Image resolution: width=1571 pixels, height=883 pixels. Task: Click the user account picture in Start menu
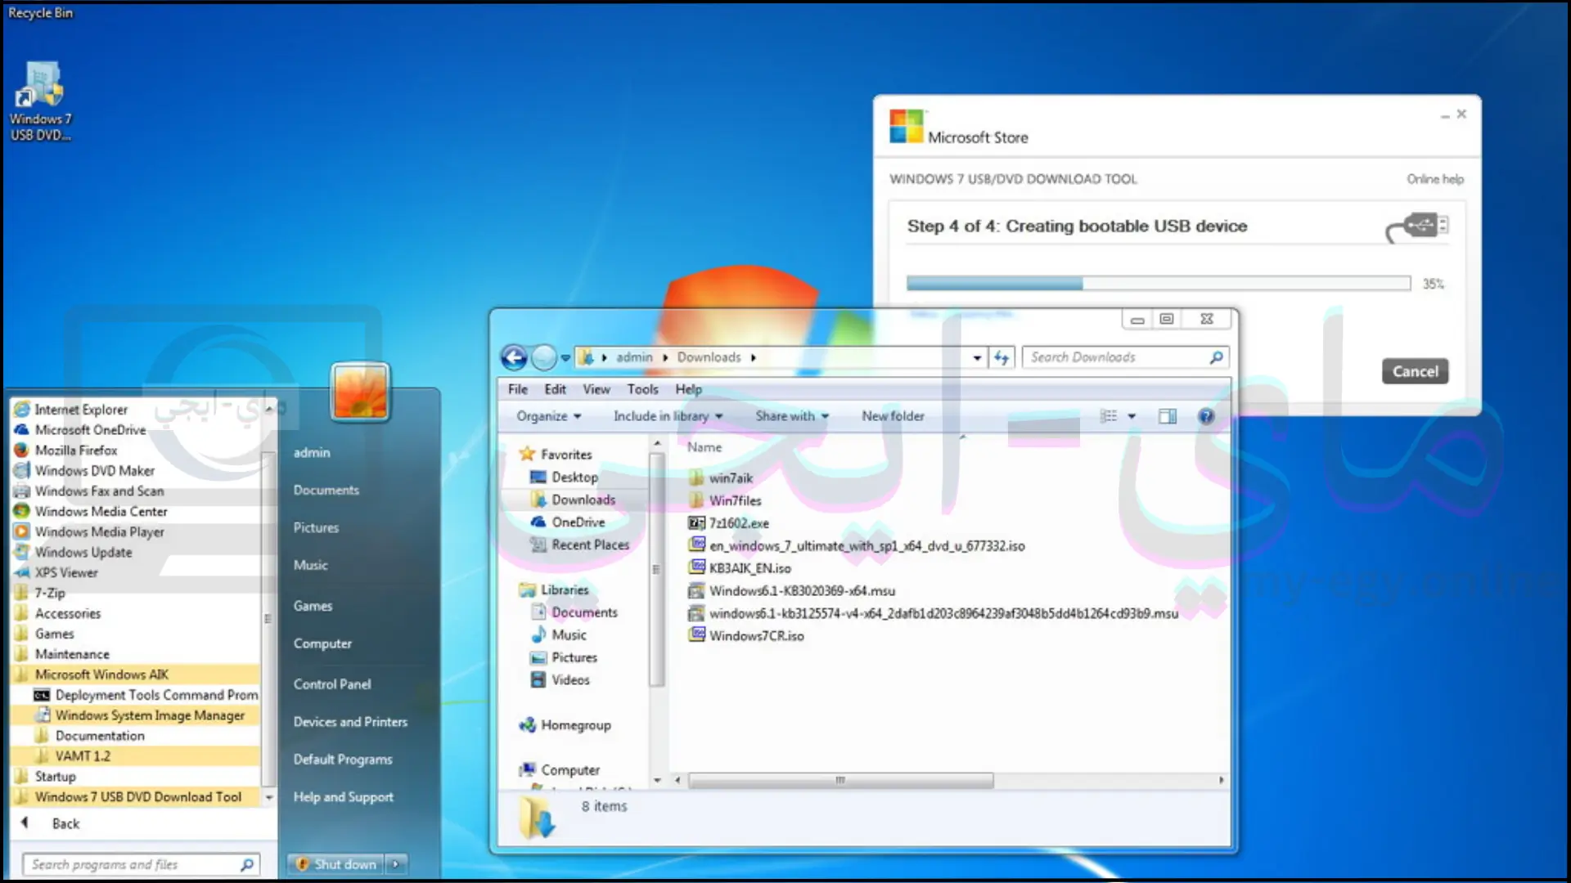[x=360, y=392]
